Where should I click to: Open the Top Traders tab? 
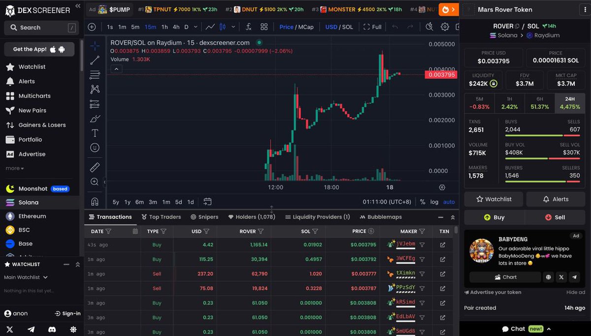[x=161, y=217]
